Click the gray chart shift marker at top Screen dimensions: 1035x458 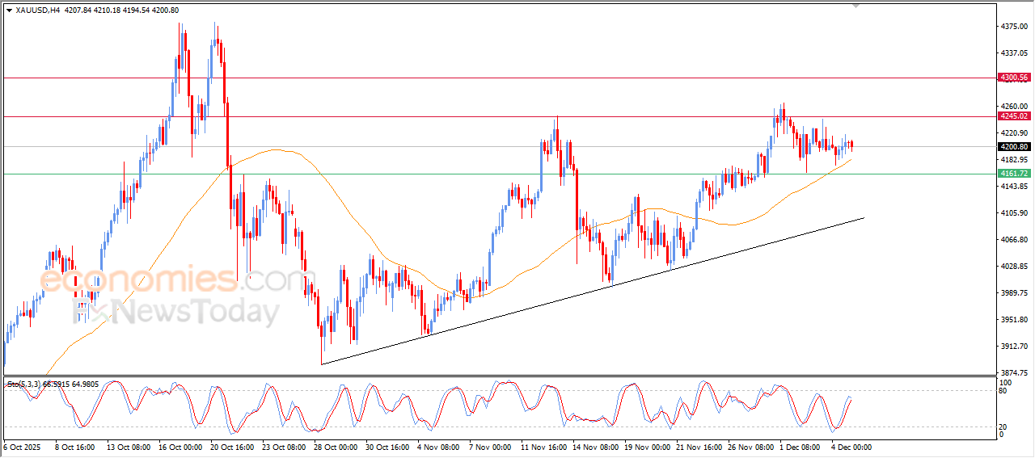click(x=858, y=6)
